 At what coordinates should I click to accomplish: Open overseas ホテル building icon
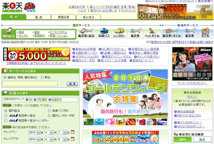click(205, 33)
